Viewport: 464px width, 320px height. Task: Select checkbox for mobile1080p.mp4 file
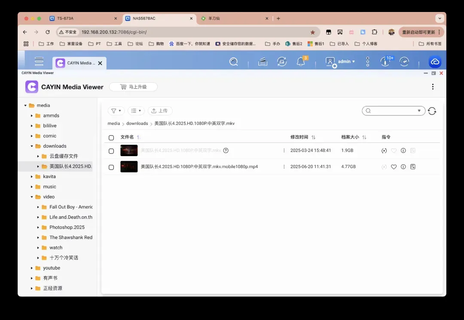point(111,167)
